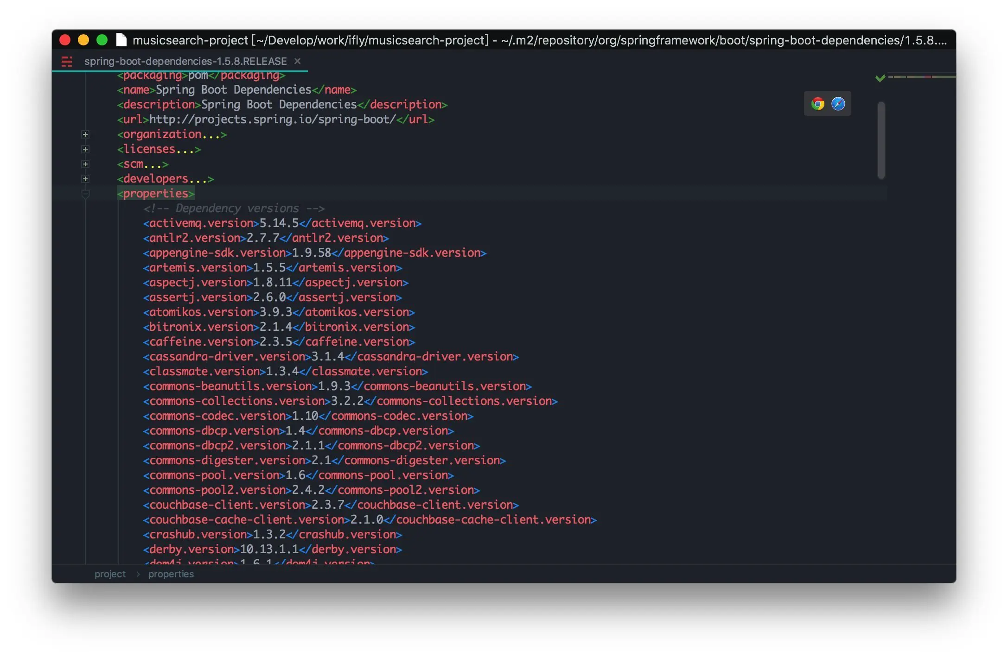Click the red mark in error stripe
This screenshot has width=1008, height=657.
[928, 77]
